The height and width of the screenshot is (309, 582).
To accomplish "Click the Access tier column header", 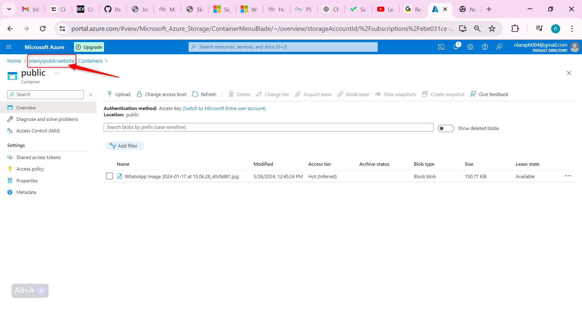I will pos(319,164).
